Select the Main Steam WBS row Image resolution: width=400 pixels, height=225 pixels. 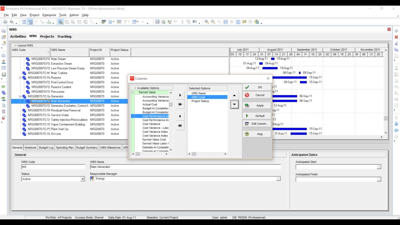(69, 59)
